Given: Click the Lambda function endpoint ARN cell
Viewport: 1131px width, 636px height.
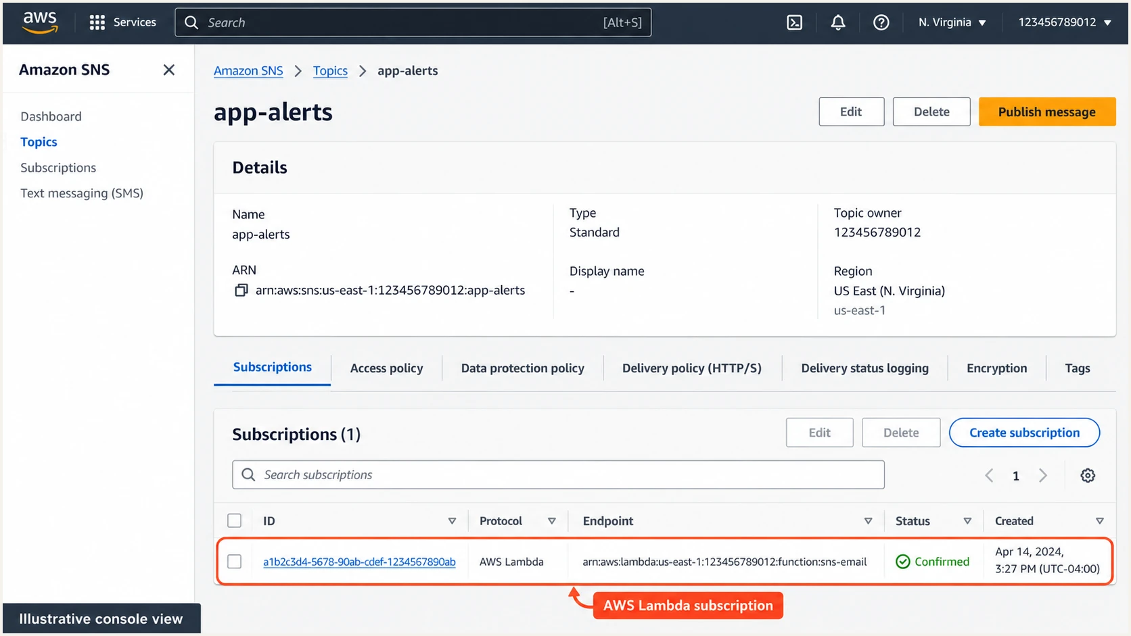Looking at the screenshot, I should pos(724,562).
